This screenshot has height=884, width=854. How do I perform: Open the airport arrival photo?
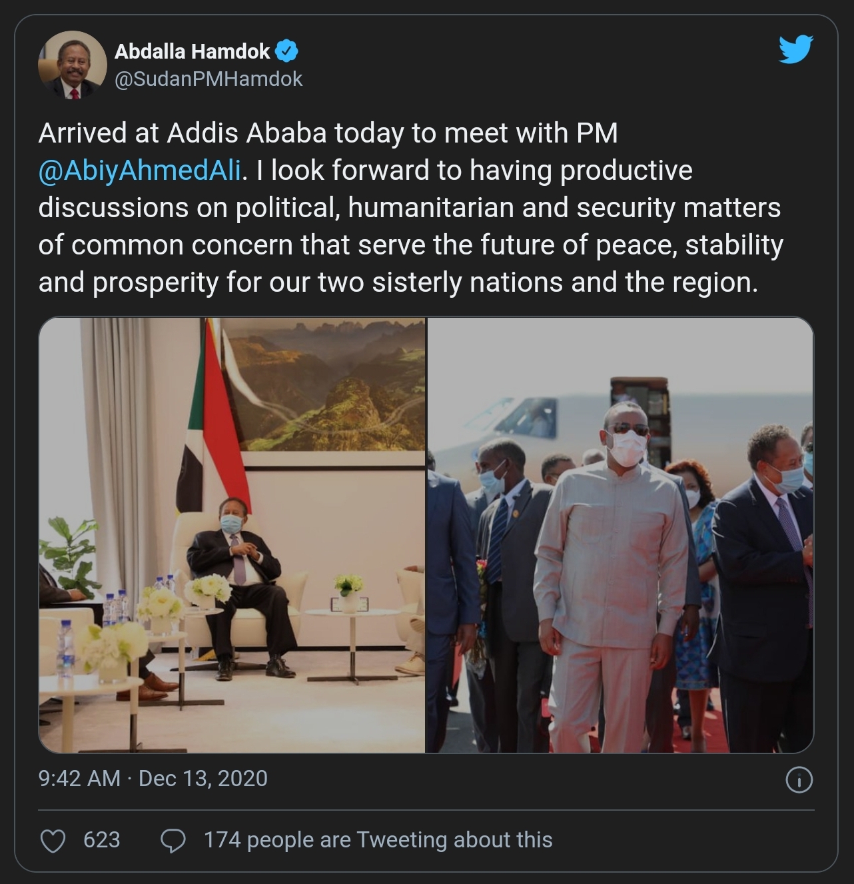tap(620, 535)
